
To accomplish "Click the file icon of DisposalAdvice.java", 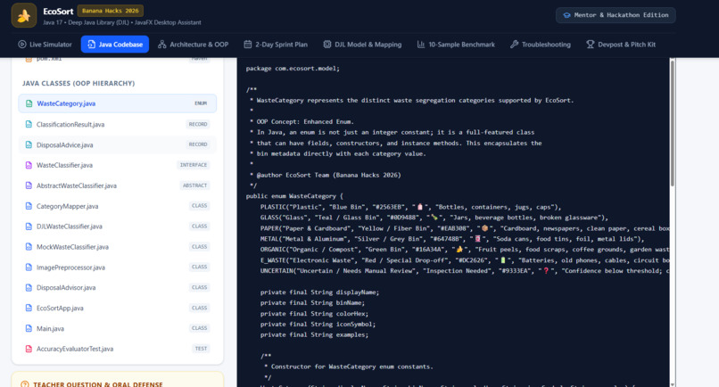I will click(x=29, y=144).
